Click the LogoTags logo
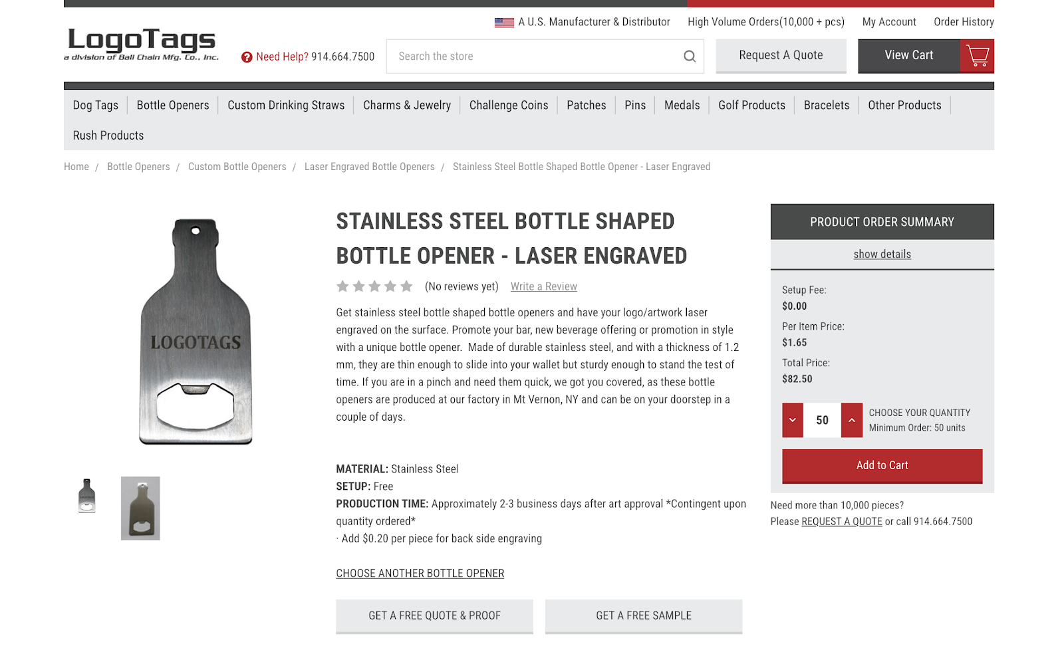Viewport: 1064px width, 650px height. pyautogui.click(x=140, y=43)
